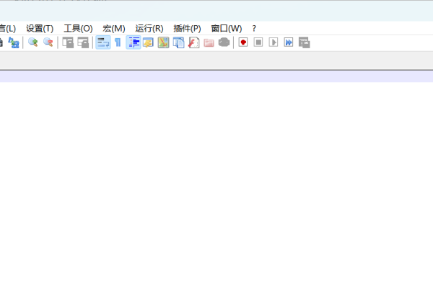
Task: Enable synchronized horizontal scrolling
Action: tap(83, 42)
